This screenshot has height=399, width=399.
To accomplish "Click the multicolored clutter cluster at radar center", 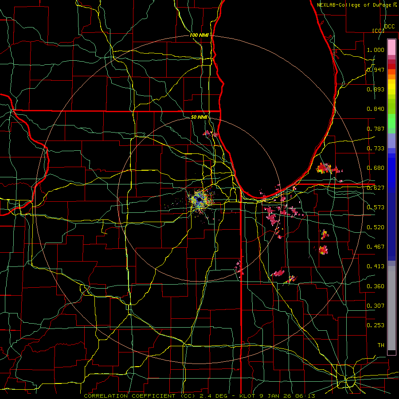I will coord(200,199).
